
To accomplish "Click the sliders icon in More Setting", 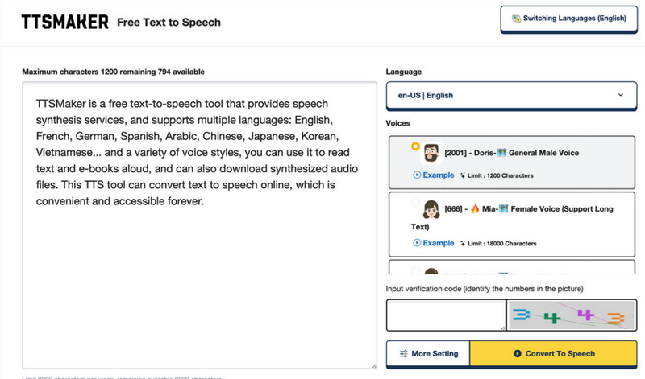I will coord(404,353).
